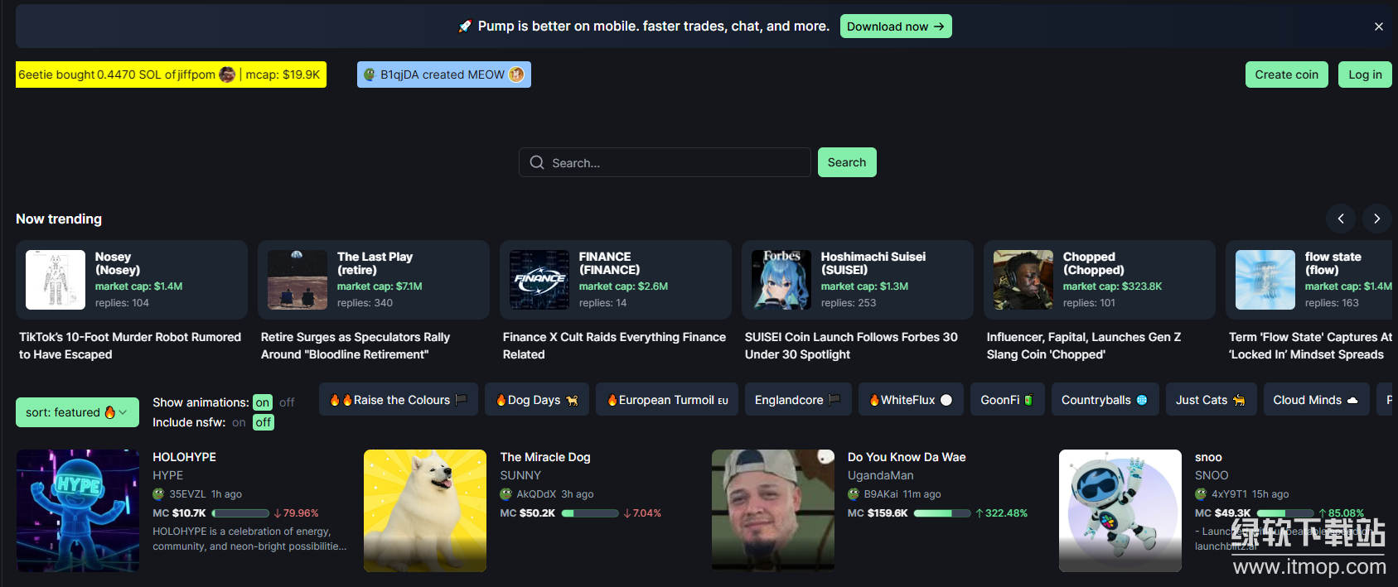Open the sort: featured dropdown
Screen dimensions: 1398x587
[77, 412]
